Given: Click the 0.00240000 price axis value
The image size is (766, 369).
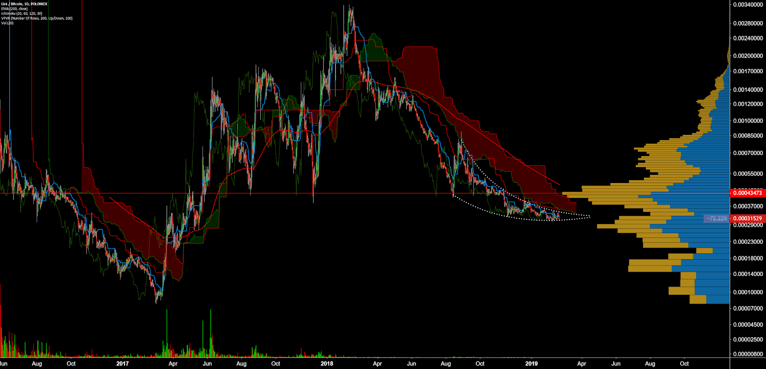Looking at the screenshot, I should coord(748,39).
